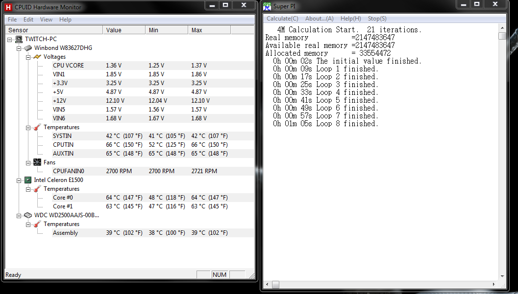
Task: Collapse the Winbond W83627DHG node
Action: click(x=19, y=48)
